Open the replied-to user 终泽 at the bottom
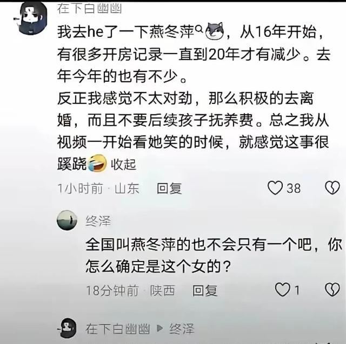The width and height of the screenshot is (346, 344). coord(182,329)
